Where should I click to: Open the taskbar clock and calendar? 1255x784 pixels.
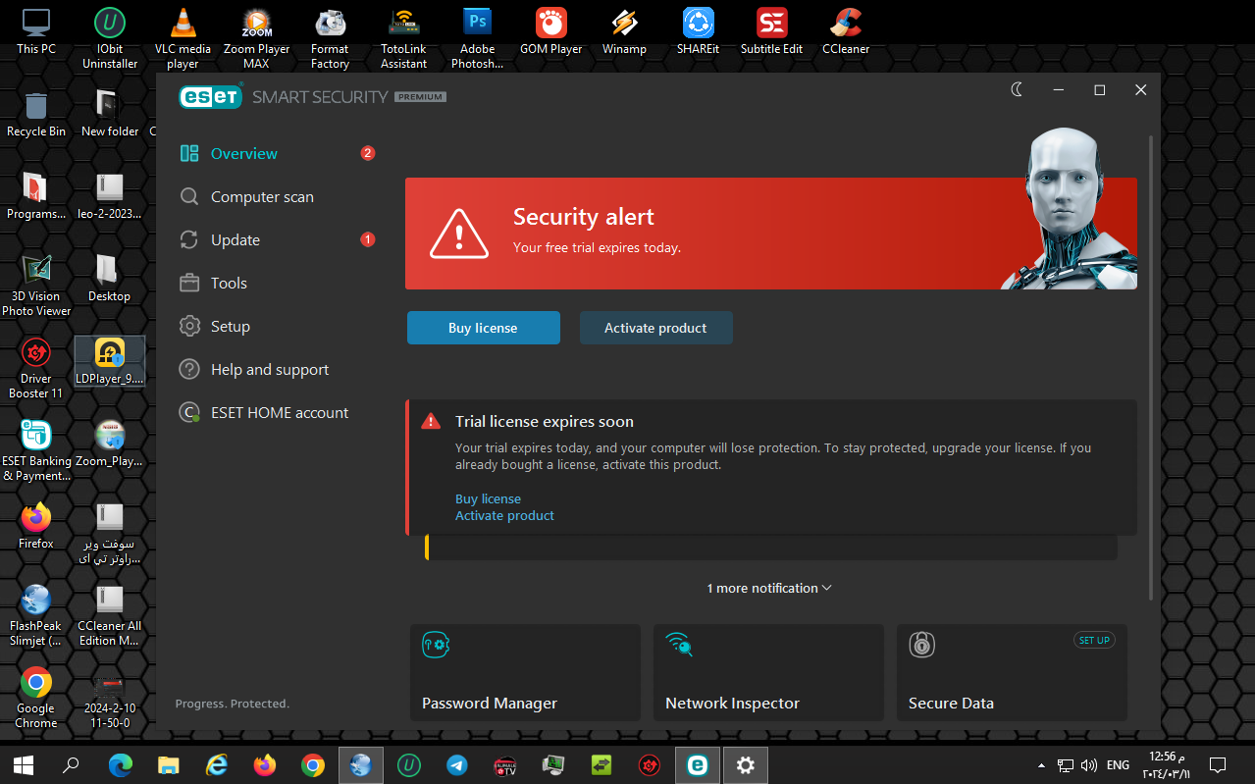pos(1169,764)
